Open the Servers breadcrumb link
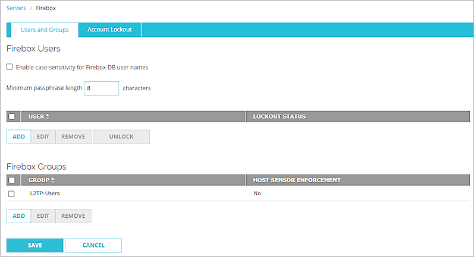The width and height of the screenshot is (474, 257). pyautogui.click(x=16, y=8)
